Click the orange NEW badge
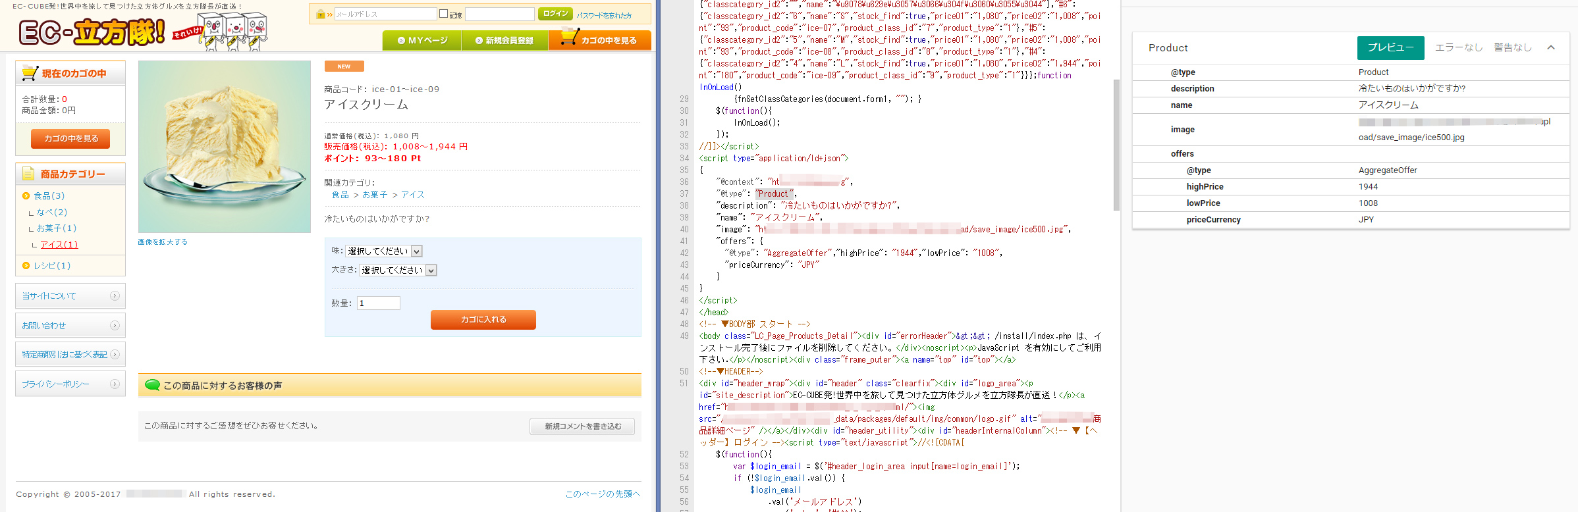This screenshot has width=1578, height=512. (x=344, y=66)
